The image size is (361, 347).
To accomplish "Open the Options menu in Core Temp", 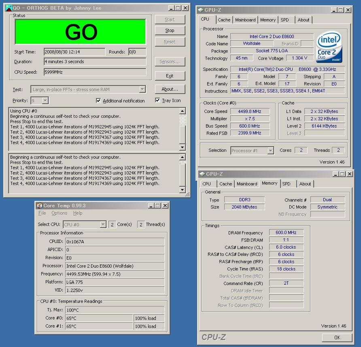I will click(59, 213).
